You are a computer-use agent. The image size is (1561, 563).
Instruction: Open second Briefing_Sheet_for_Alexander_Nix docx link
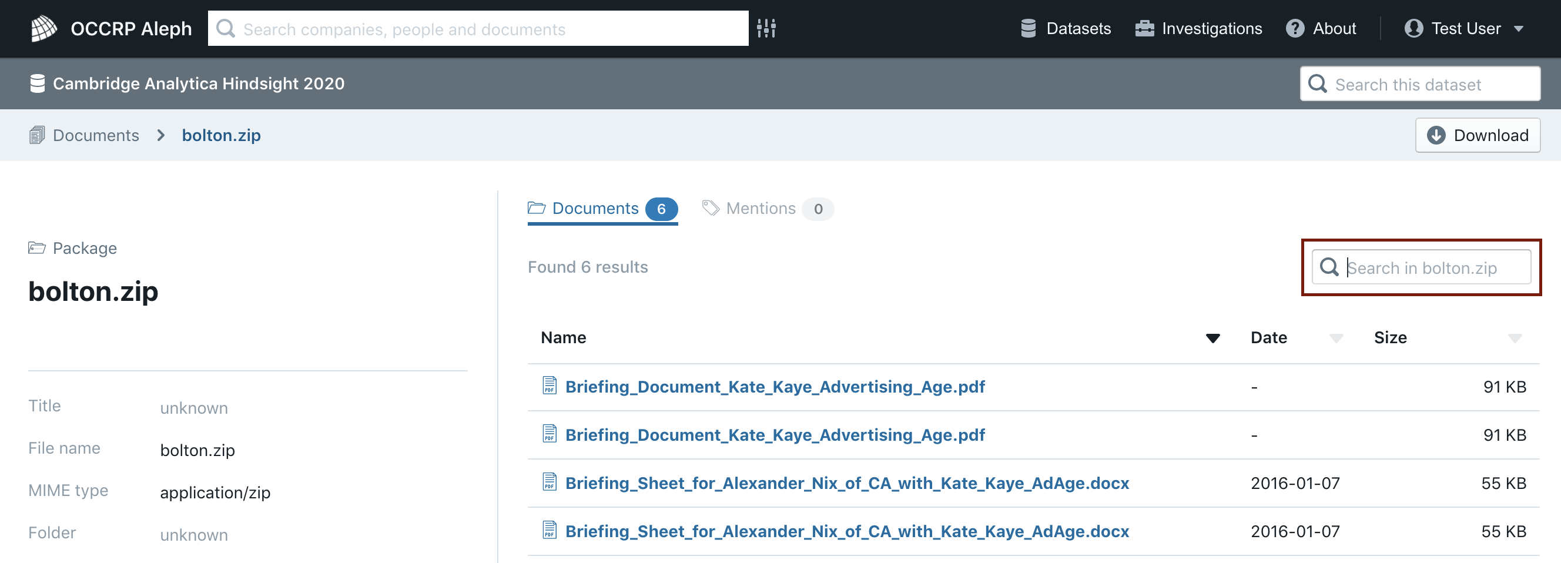[847, 531]
